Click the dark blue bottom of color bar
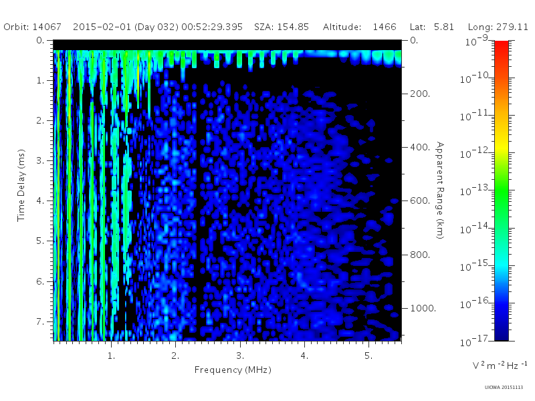Viewport: 535px width, 401px height. coord(502,332)
